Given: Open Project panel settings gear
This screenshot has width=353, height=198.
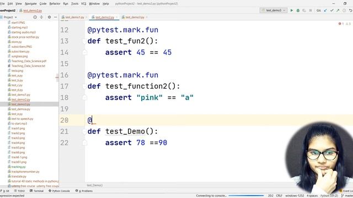Looking at the screenshot, I should (x=49, y=17).
